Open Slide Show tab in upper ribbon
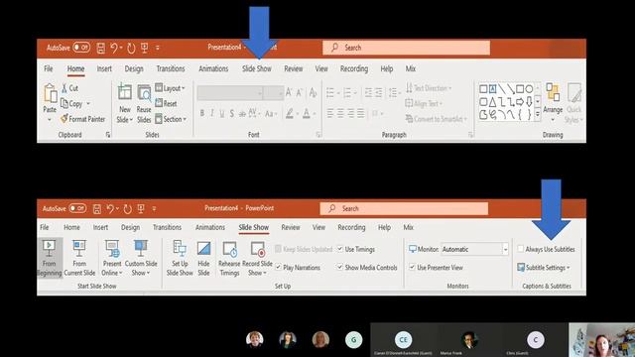Image resolution: width=635 pixels, height=357 pixels. (257, 68)
